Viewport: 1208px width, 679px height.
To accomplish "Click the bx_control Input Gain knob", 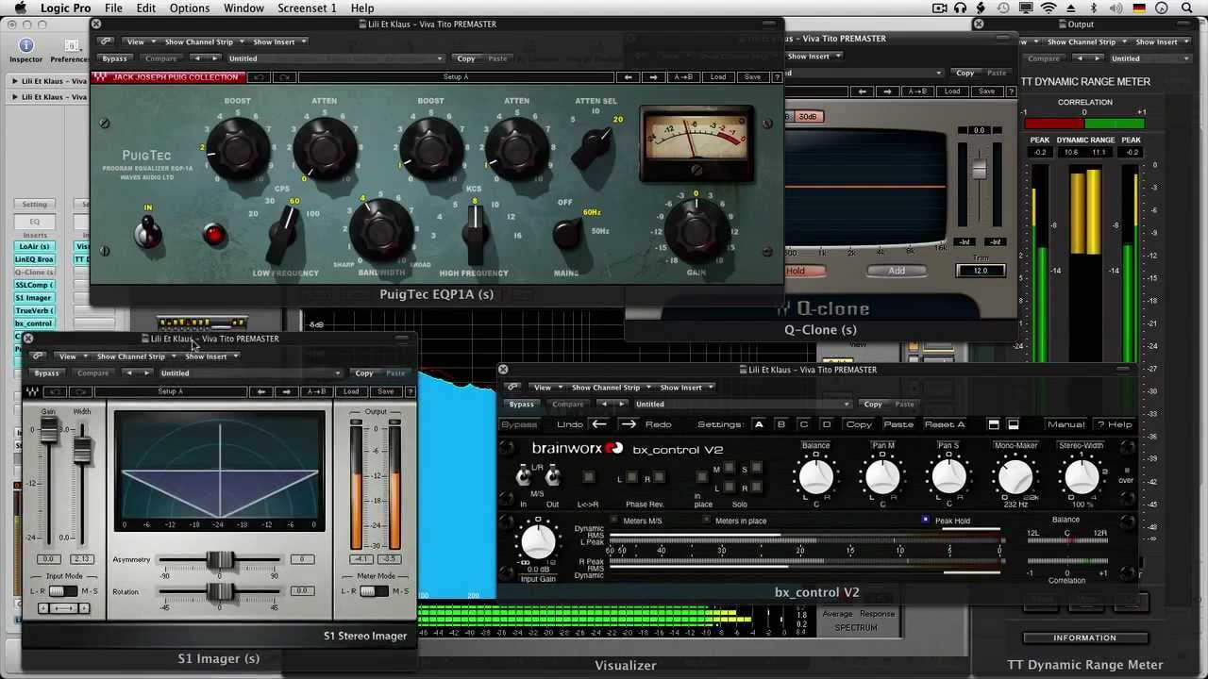I will pos(538,541).
